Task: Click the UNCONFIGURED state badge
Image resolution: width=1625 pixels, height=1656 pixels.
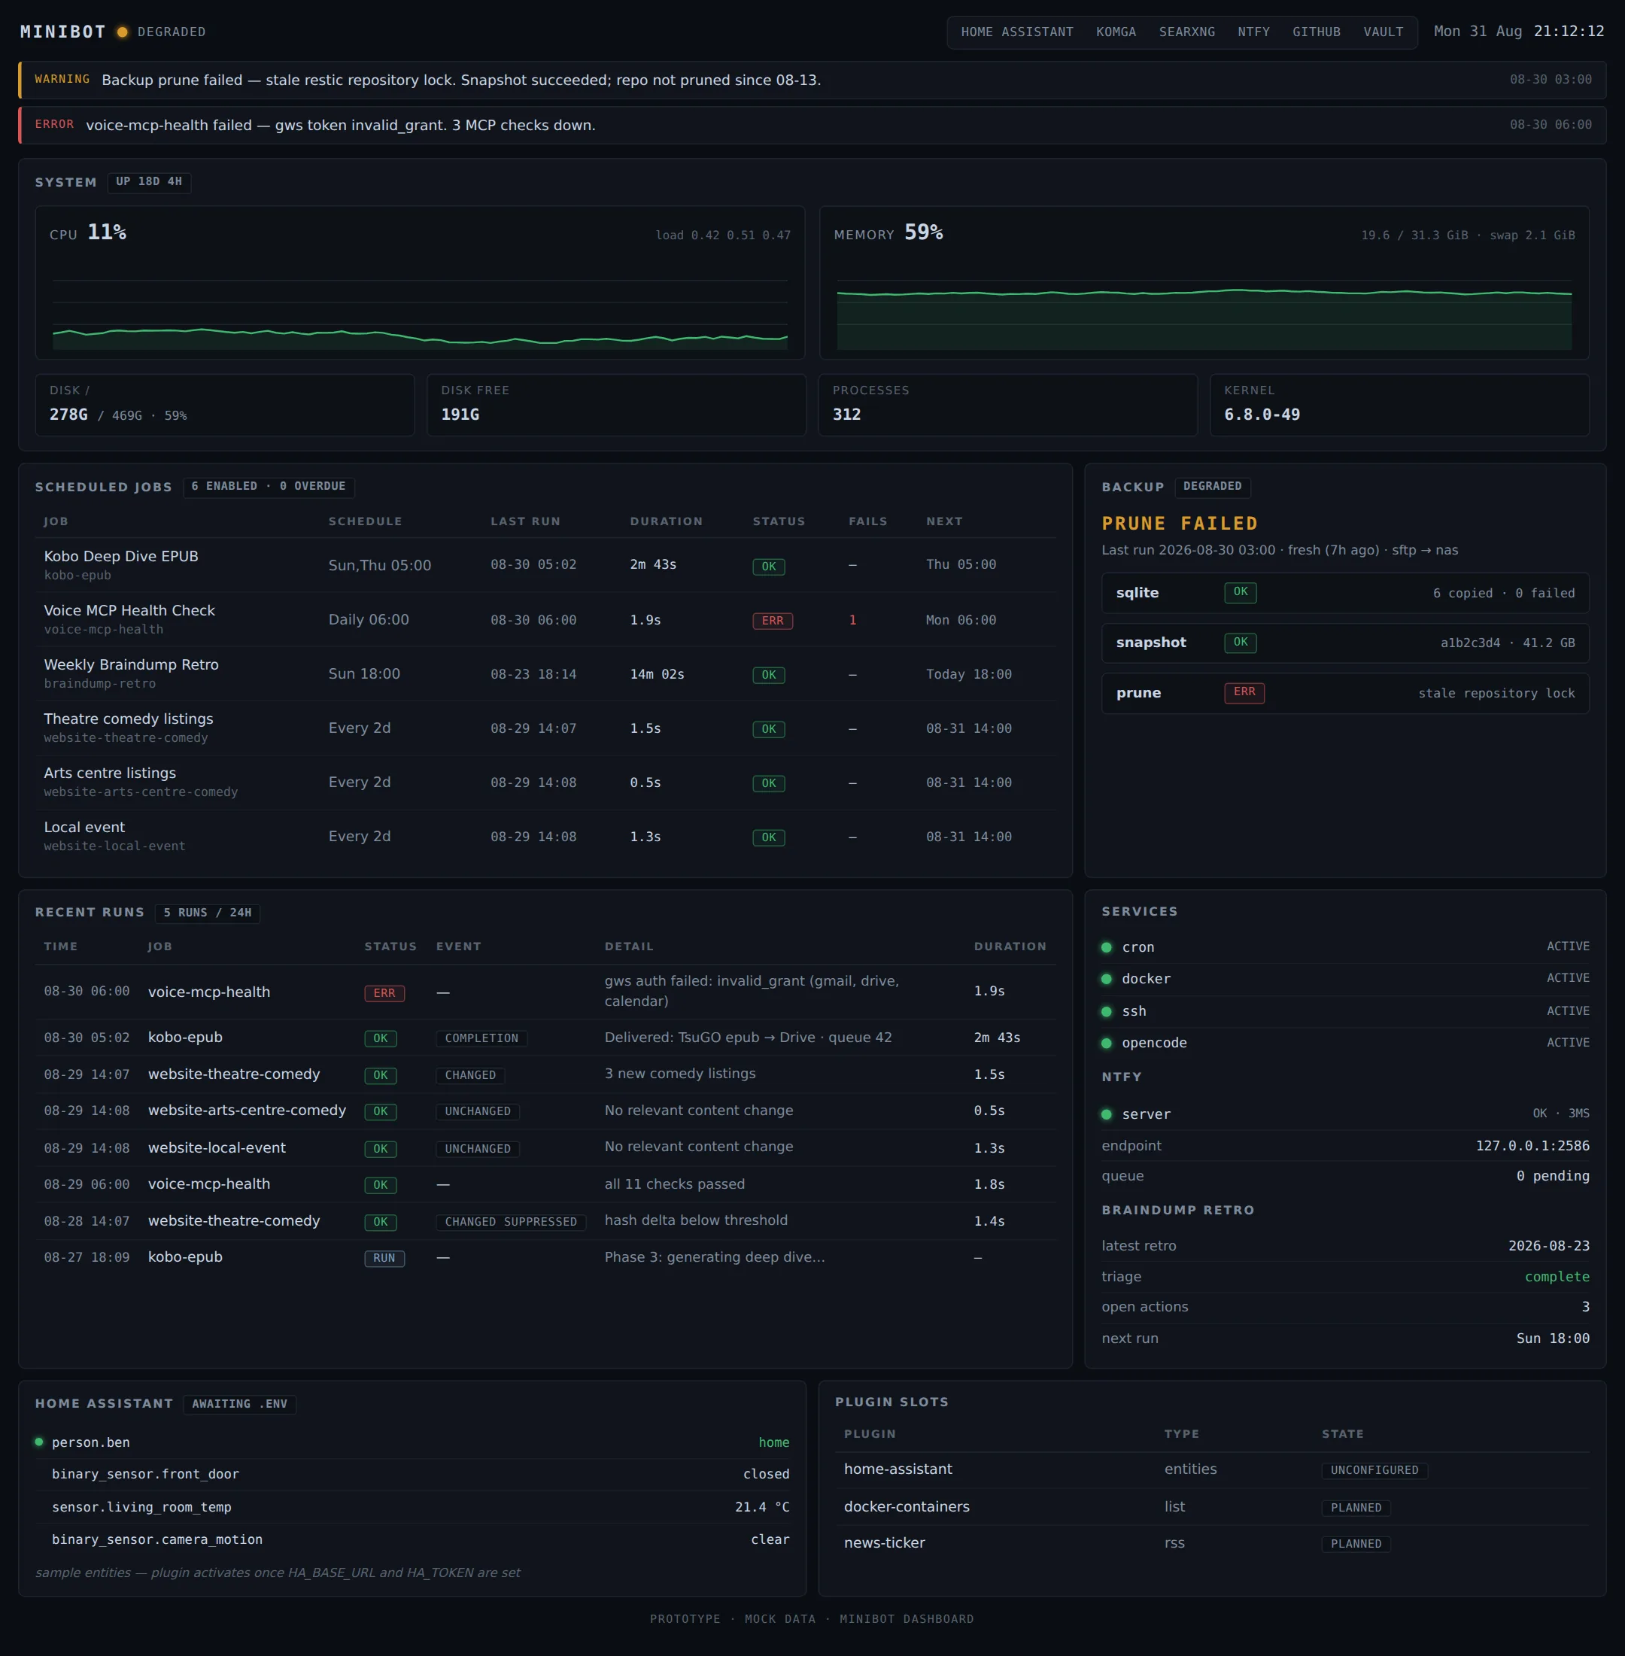Action: [x=1374, y=1470]
